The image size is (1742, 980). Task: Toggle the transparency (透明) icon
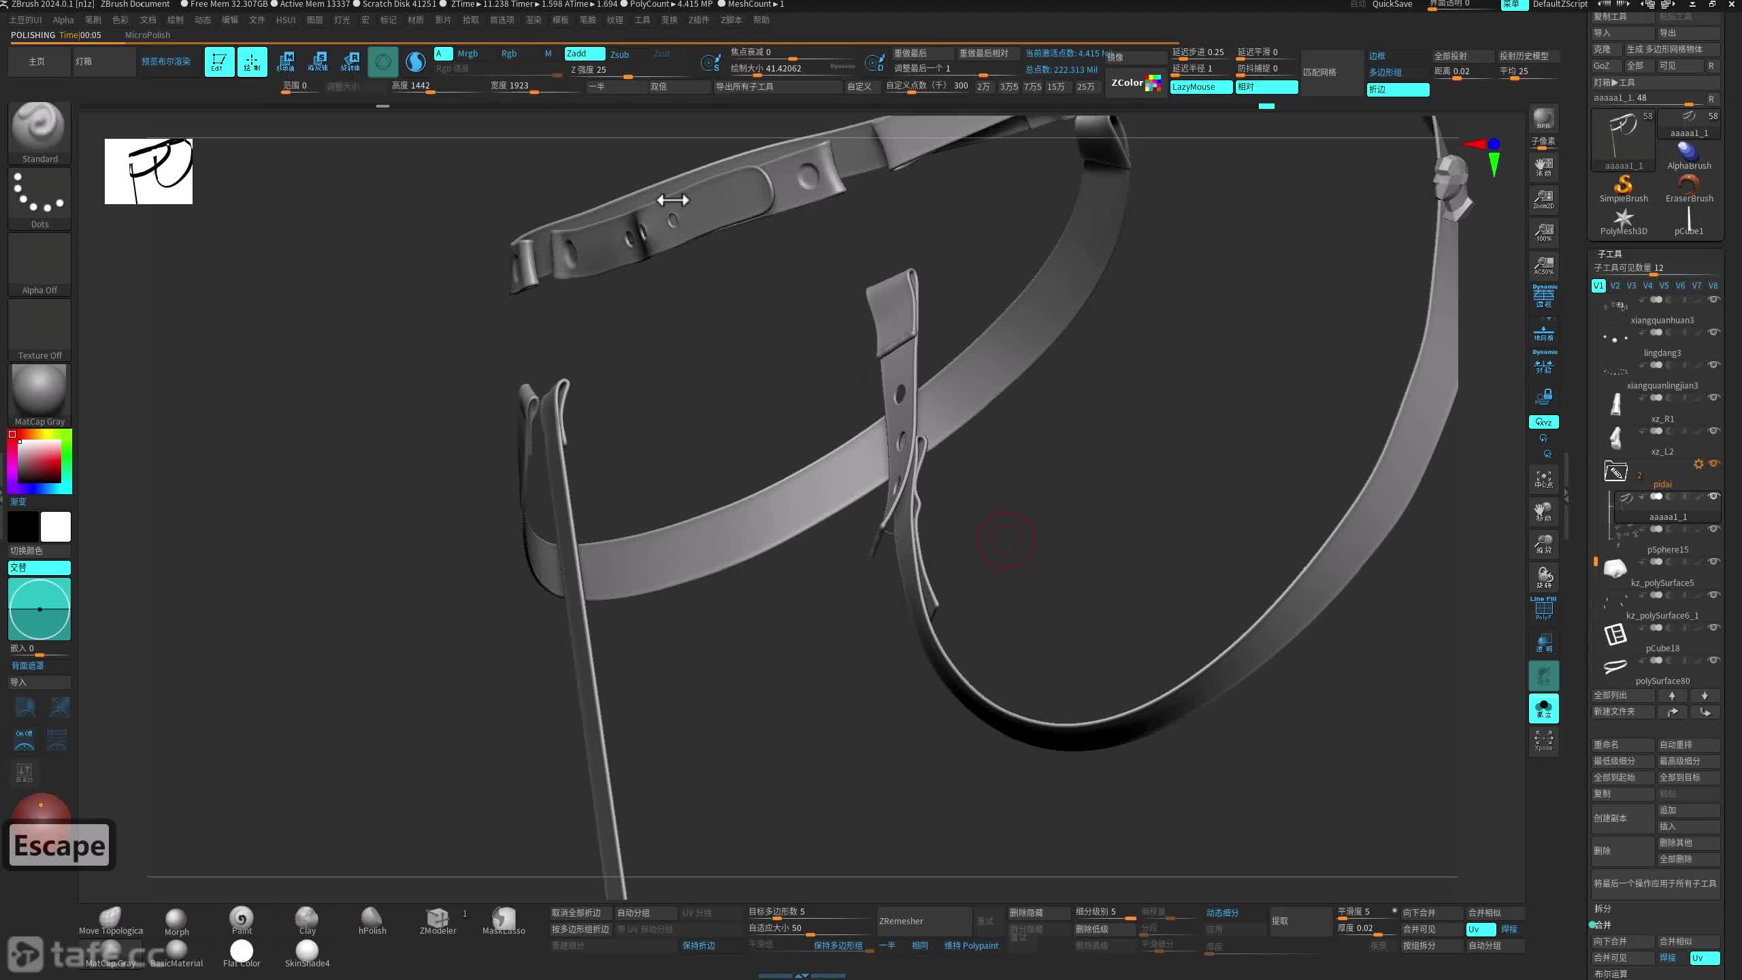[x=1543, y=642]
